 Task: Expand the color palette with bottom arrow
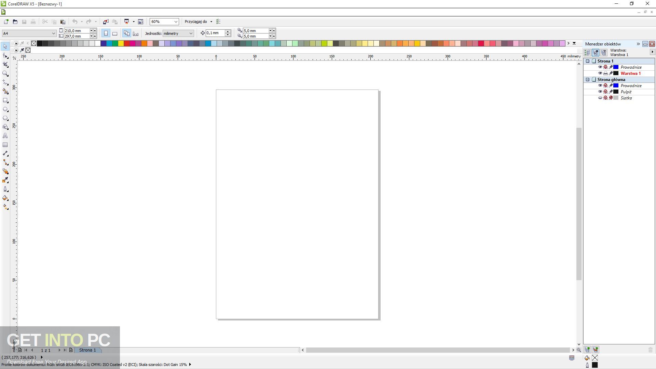click(x=574, y=43)
